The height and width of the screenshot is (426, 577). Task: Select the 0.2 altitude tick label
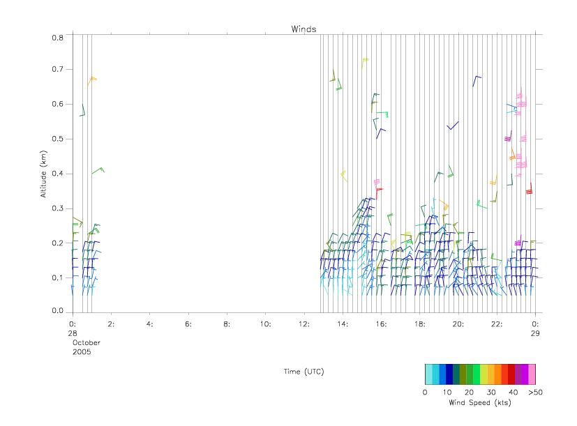pyautogui.click(x=57, y=243)
